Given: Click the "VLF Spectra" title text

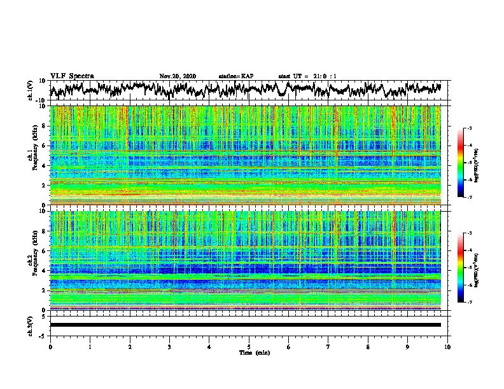Looking at the screenshot, I should pos(72,76).
